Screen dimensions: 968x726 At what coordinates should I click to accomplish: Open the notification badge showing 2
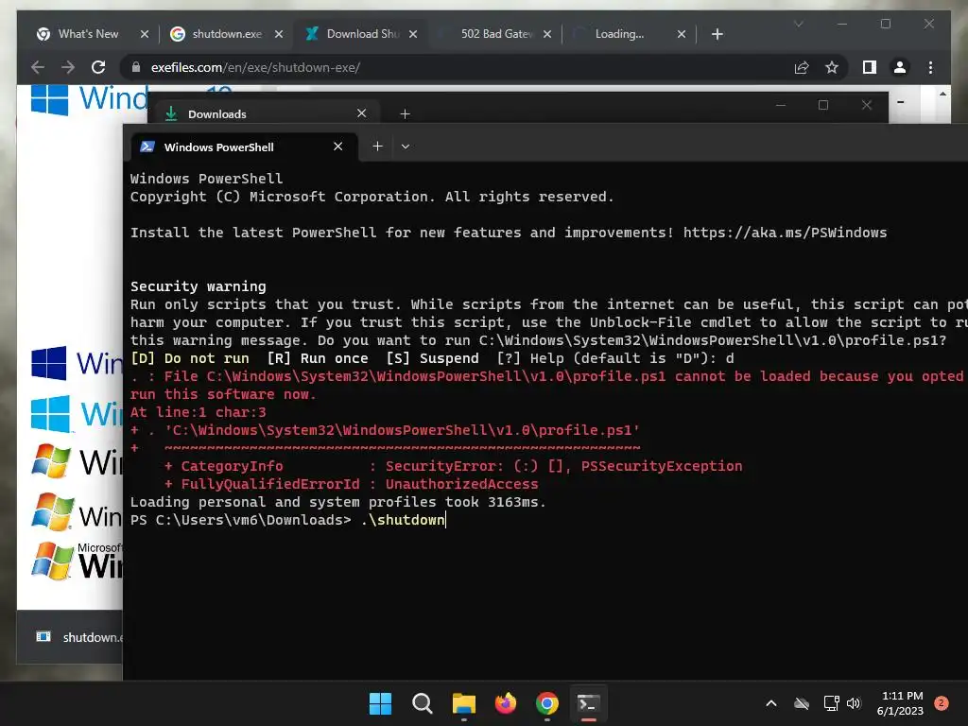(x=942, y=703)
